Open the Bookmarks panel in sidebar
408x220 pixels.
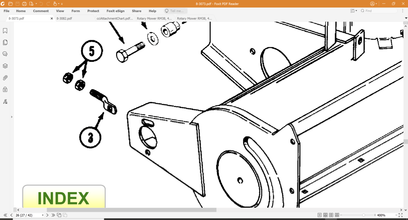[5, 31]
